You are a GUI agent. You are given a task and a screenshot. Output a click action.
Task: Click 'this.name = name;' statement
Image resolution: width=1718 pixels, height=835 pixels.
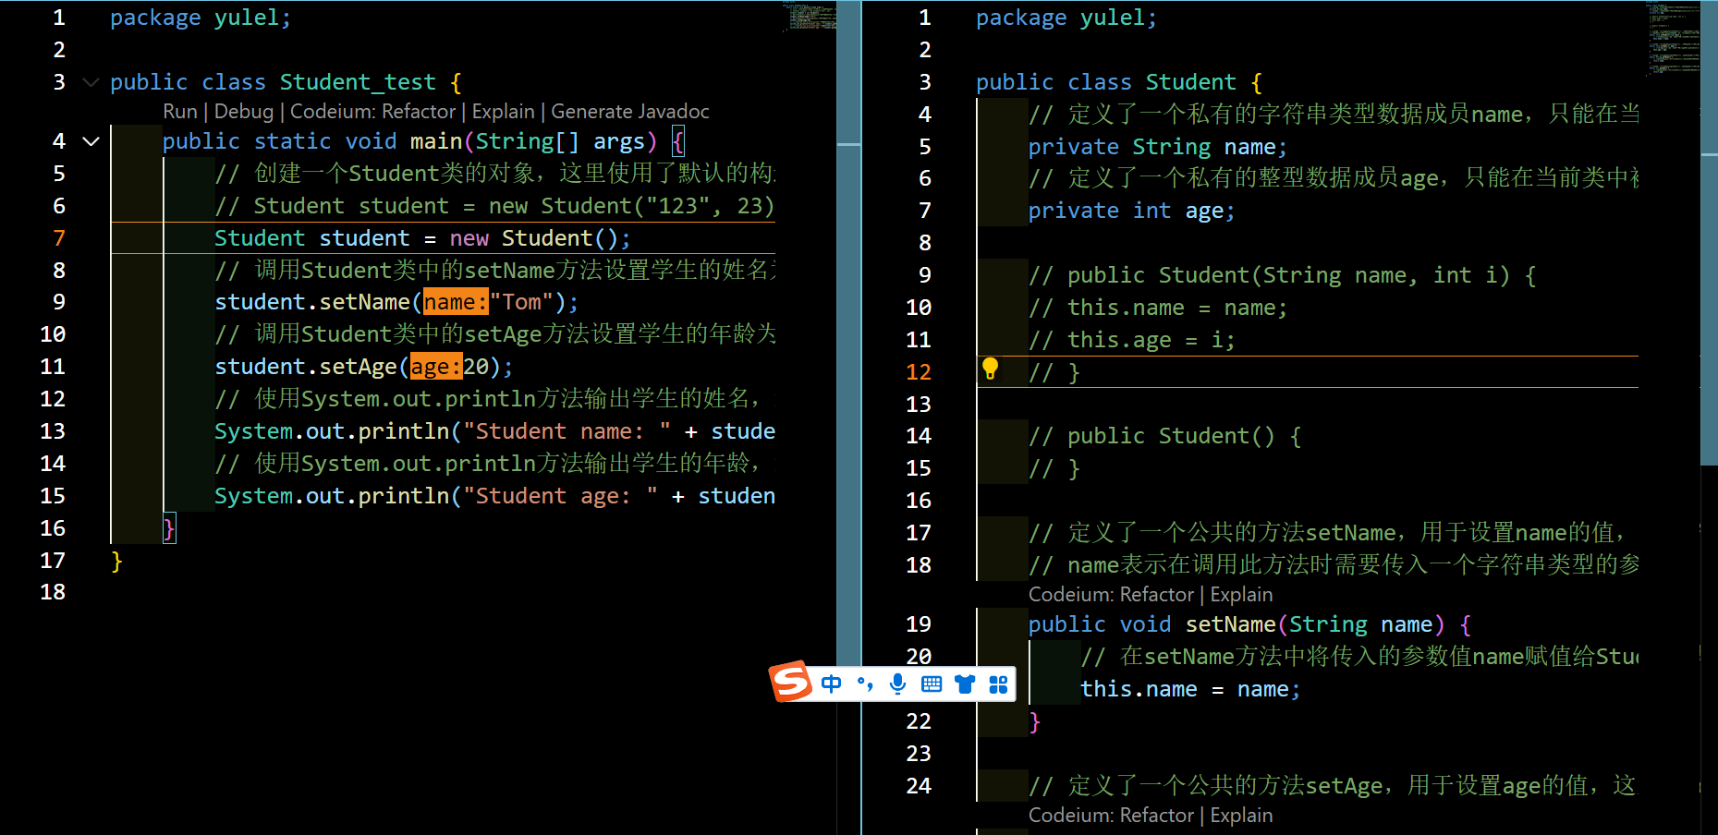(x=1190, y=689)
